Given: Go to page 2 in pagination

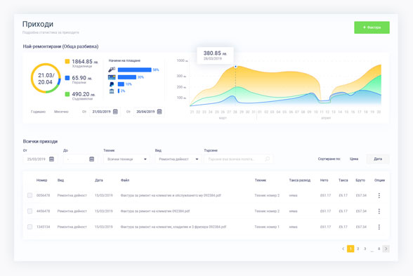Looking at the screenshot, I should [358, 249].
